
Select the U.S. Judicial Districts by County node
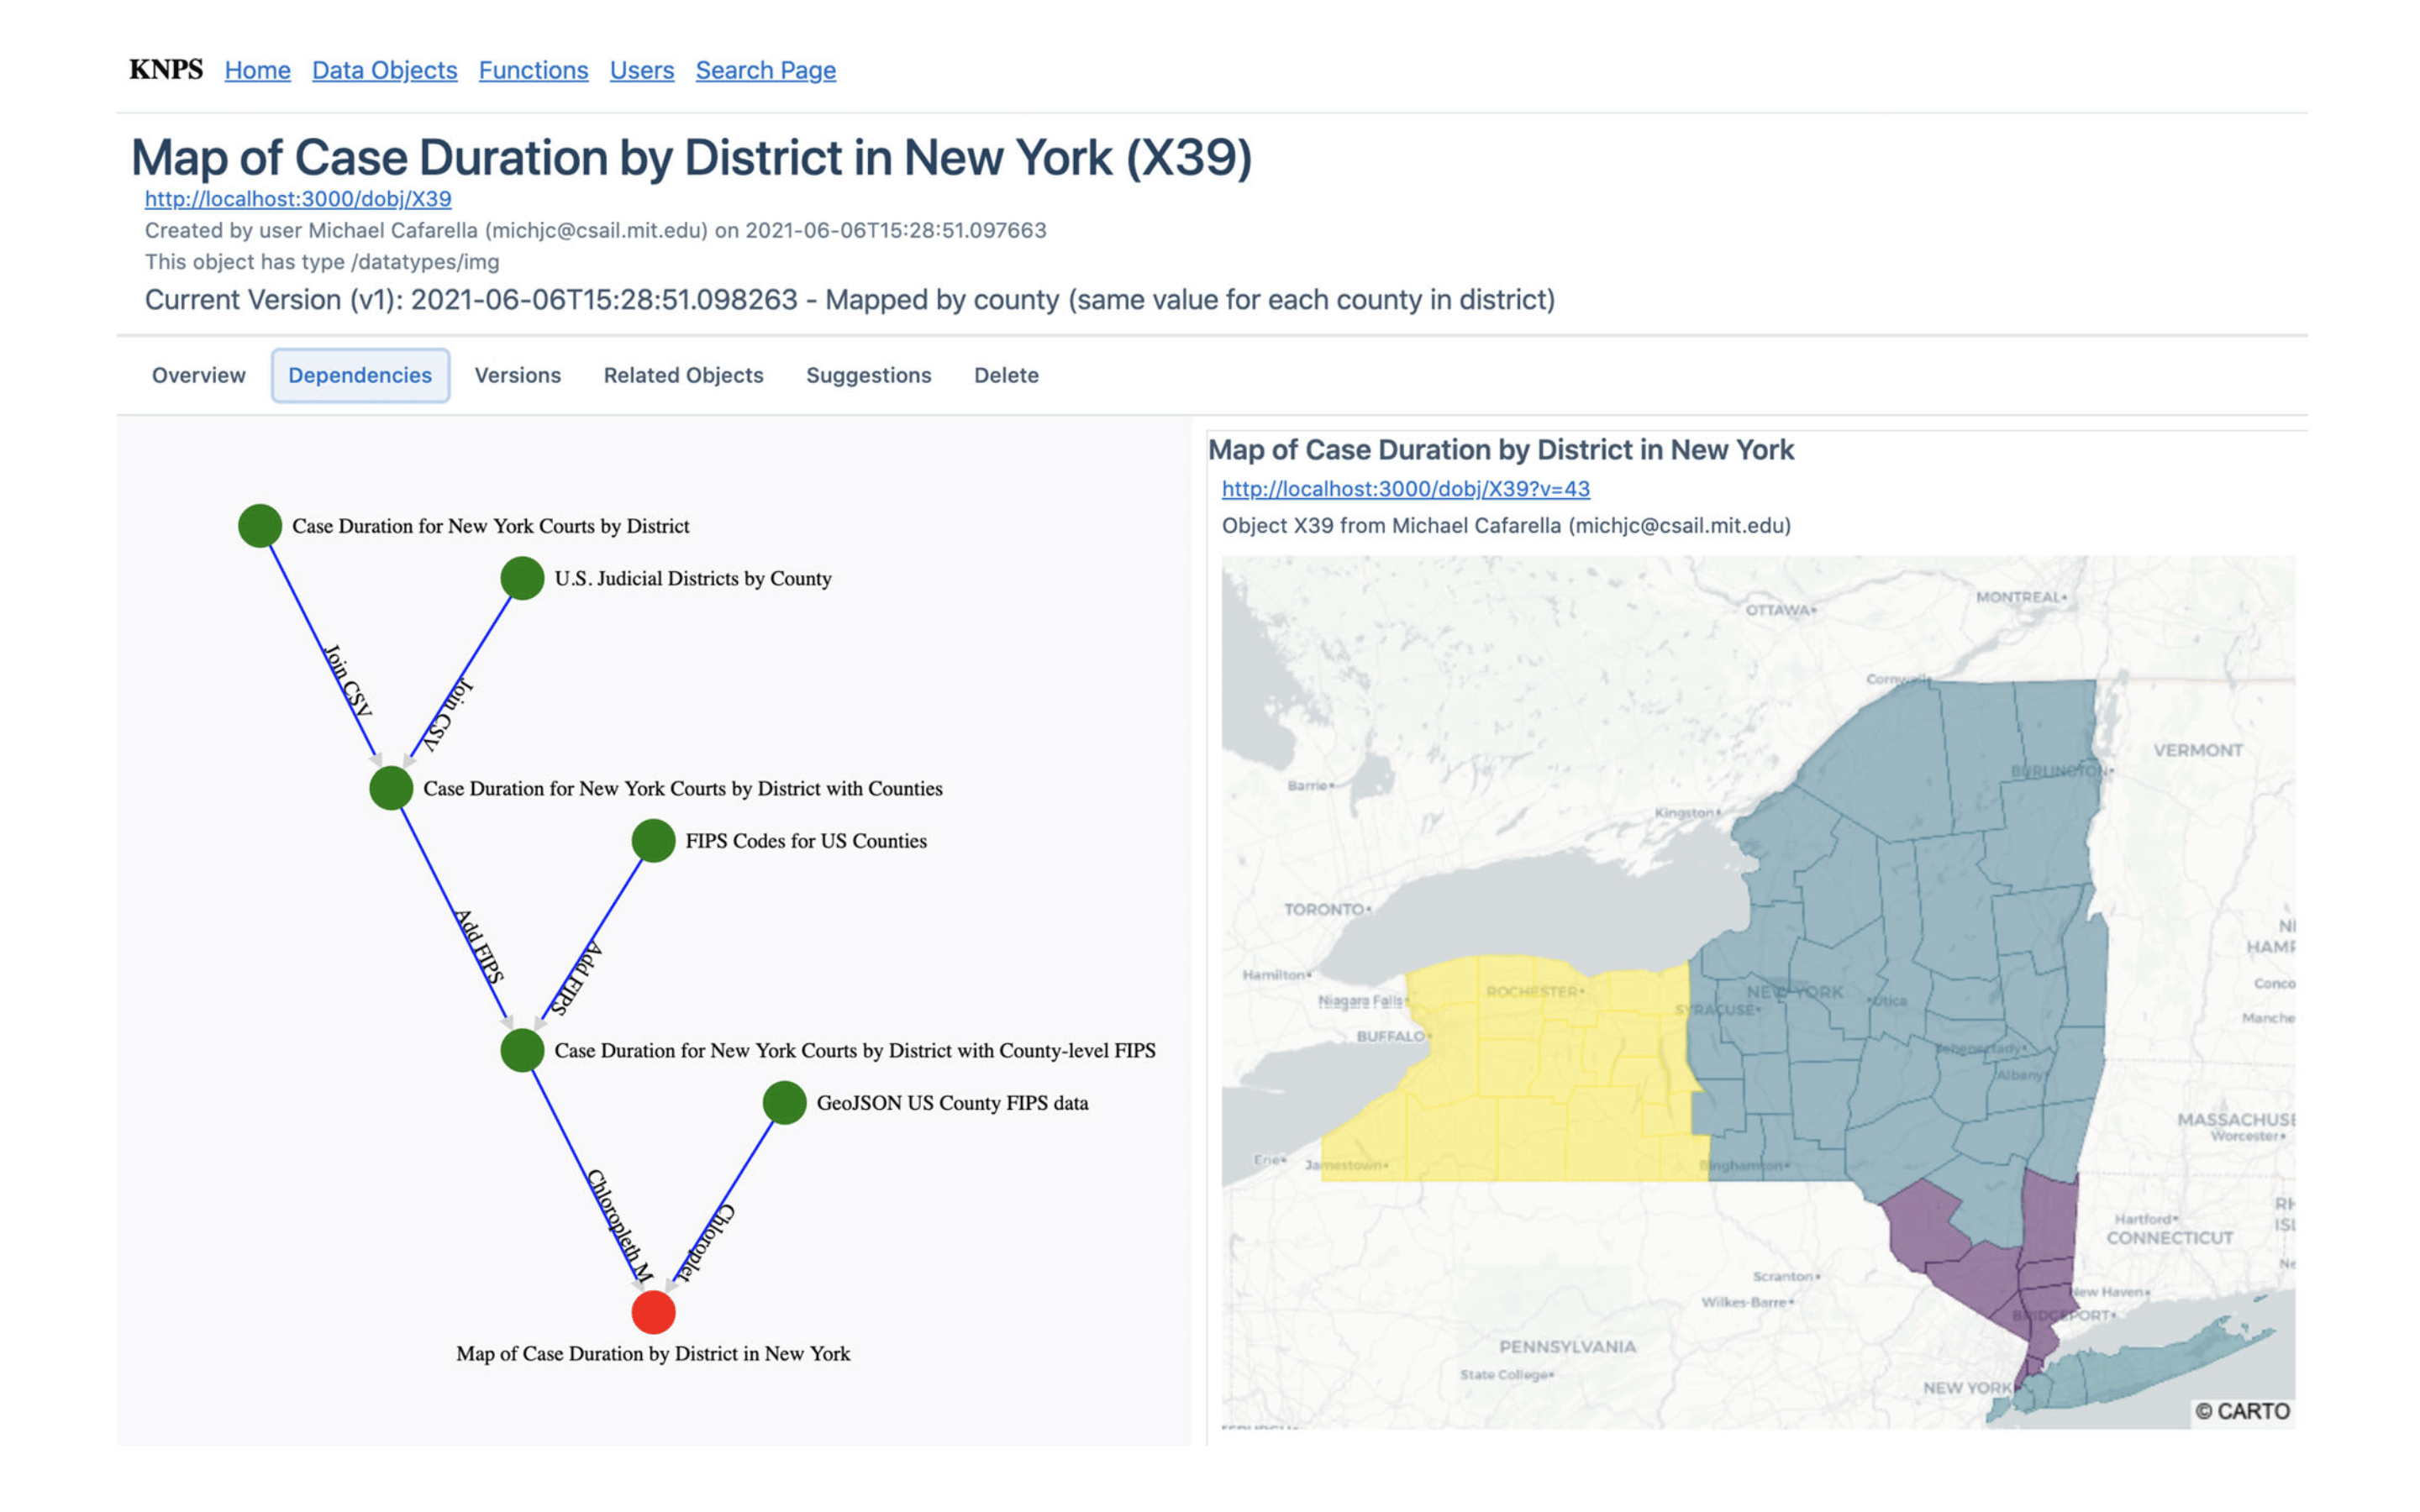pyautogui.click(x=522, y=578)
